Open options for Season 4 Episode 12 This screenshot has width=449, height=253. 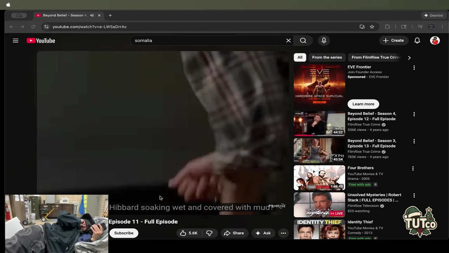coord(414,114)
